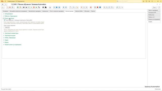Screen dimensions: 162x91
Task: Click the green plus add icon
Action: (18, 7)
